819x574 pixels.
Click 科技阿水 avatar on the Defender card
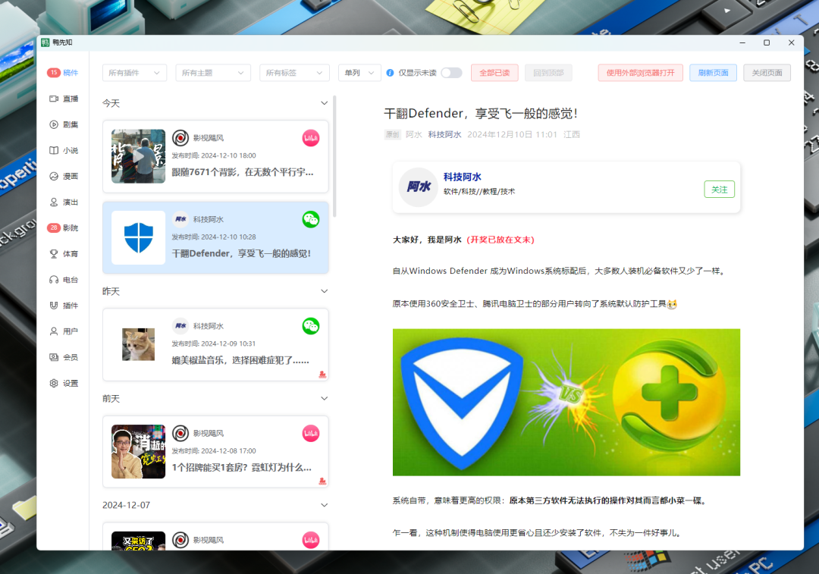click(x=180, y=219)
